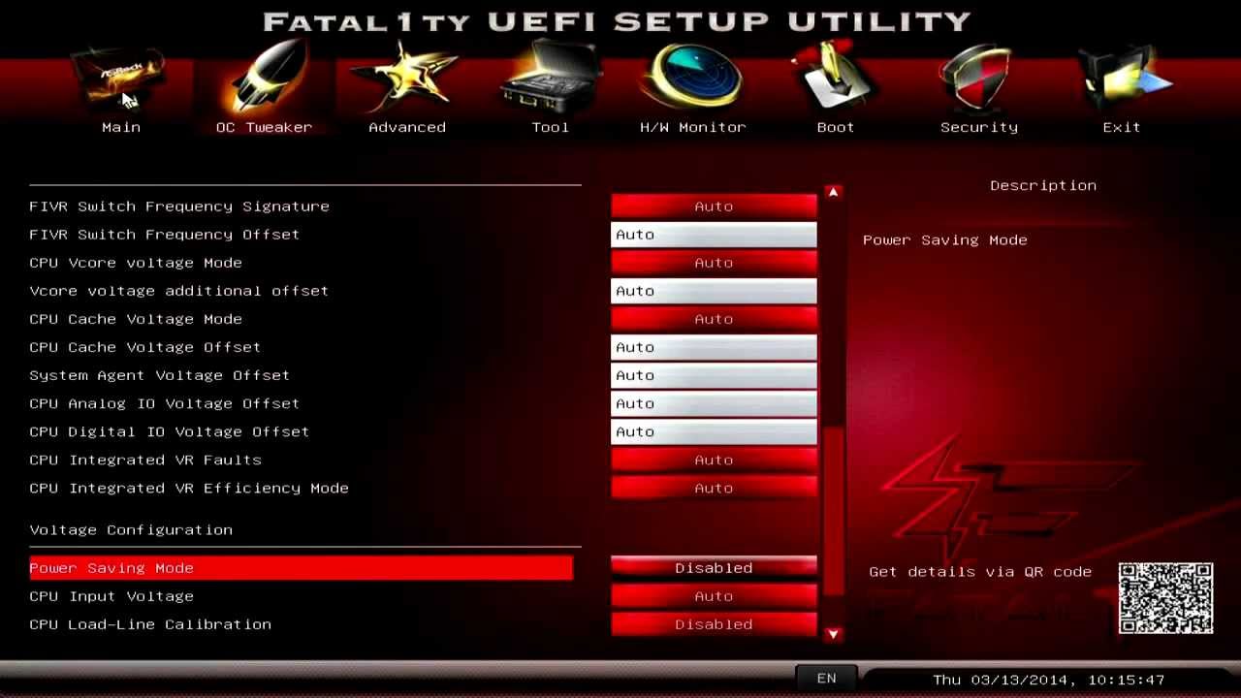The image size is (1241, 698).
Task: Select CPU Cache Voltage Mode label
Action: click(x=136, y=319)
